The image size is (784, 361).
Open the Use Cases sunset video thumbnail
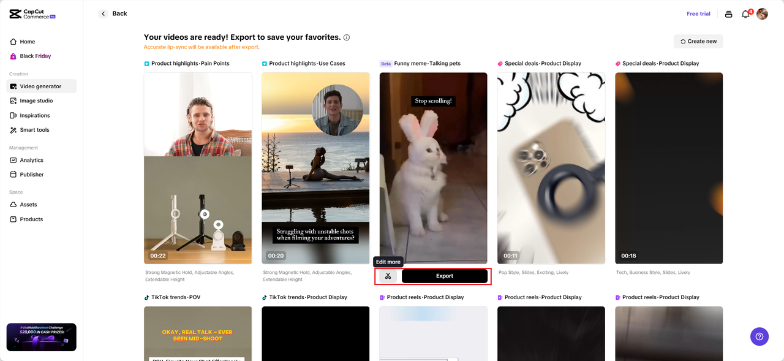(315, 169)
